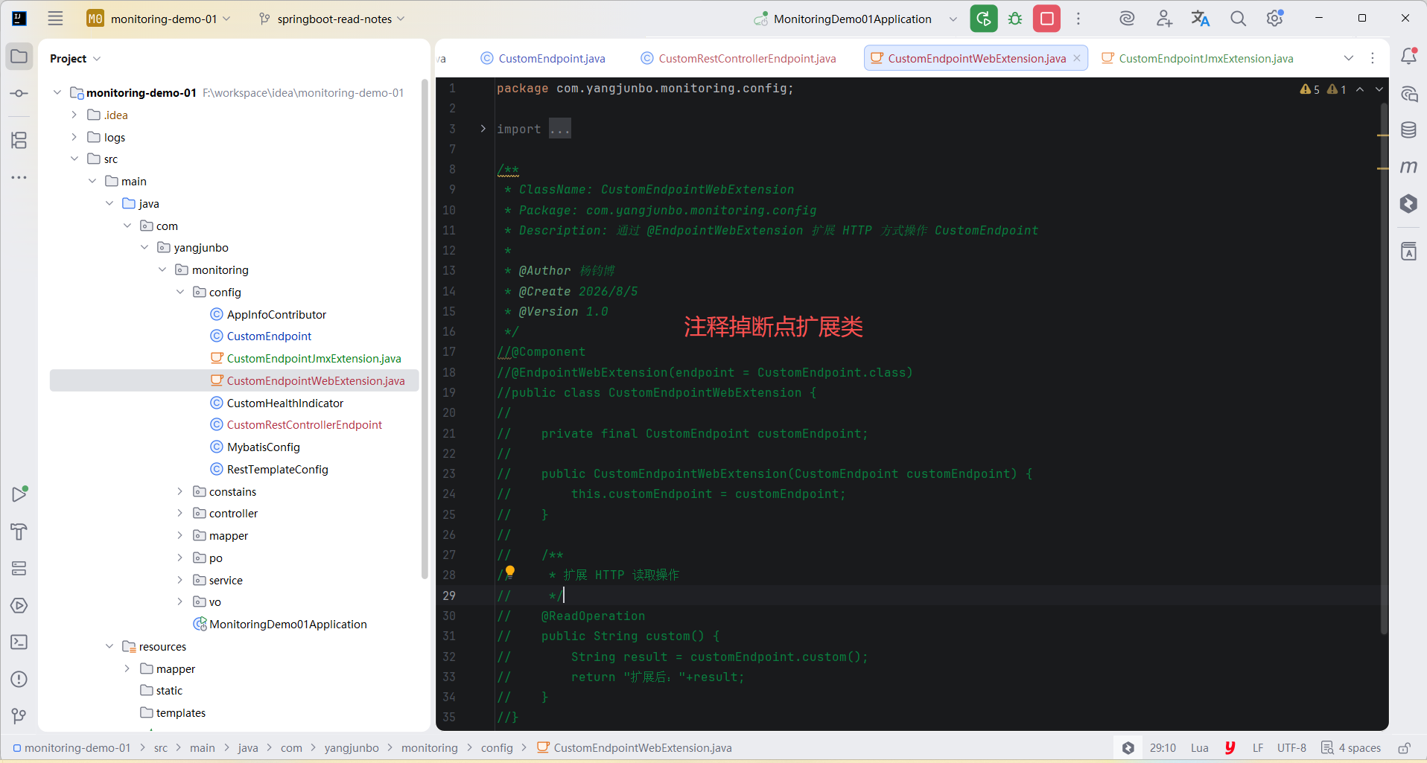Image resolution: width=1427 pixels, height=763 pixels.
Task: Toggle the read-only lock in status bar
Action: tap(1404, 748)
